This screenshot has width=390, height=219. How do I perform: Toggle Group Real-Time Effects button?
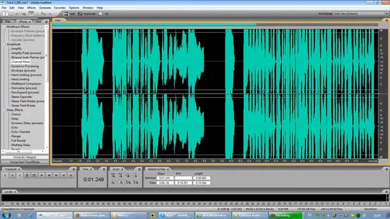coord(25,162)
